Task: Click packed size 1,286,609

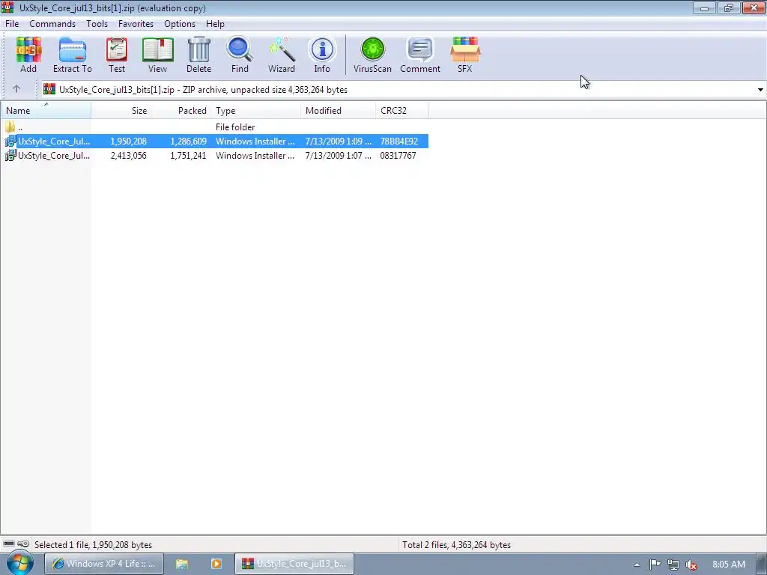Action: pos(188,142)
